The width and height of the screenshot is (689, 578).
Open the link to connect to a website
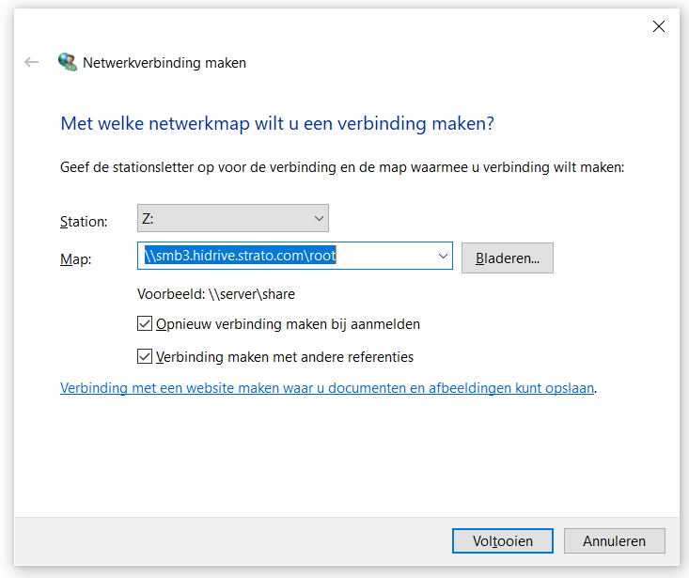click(327, 387)
